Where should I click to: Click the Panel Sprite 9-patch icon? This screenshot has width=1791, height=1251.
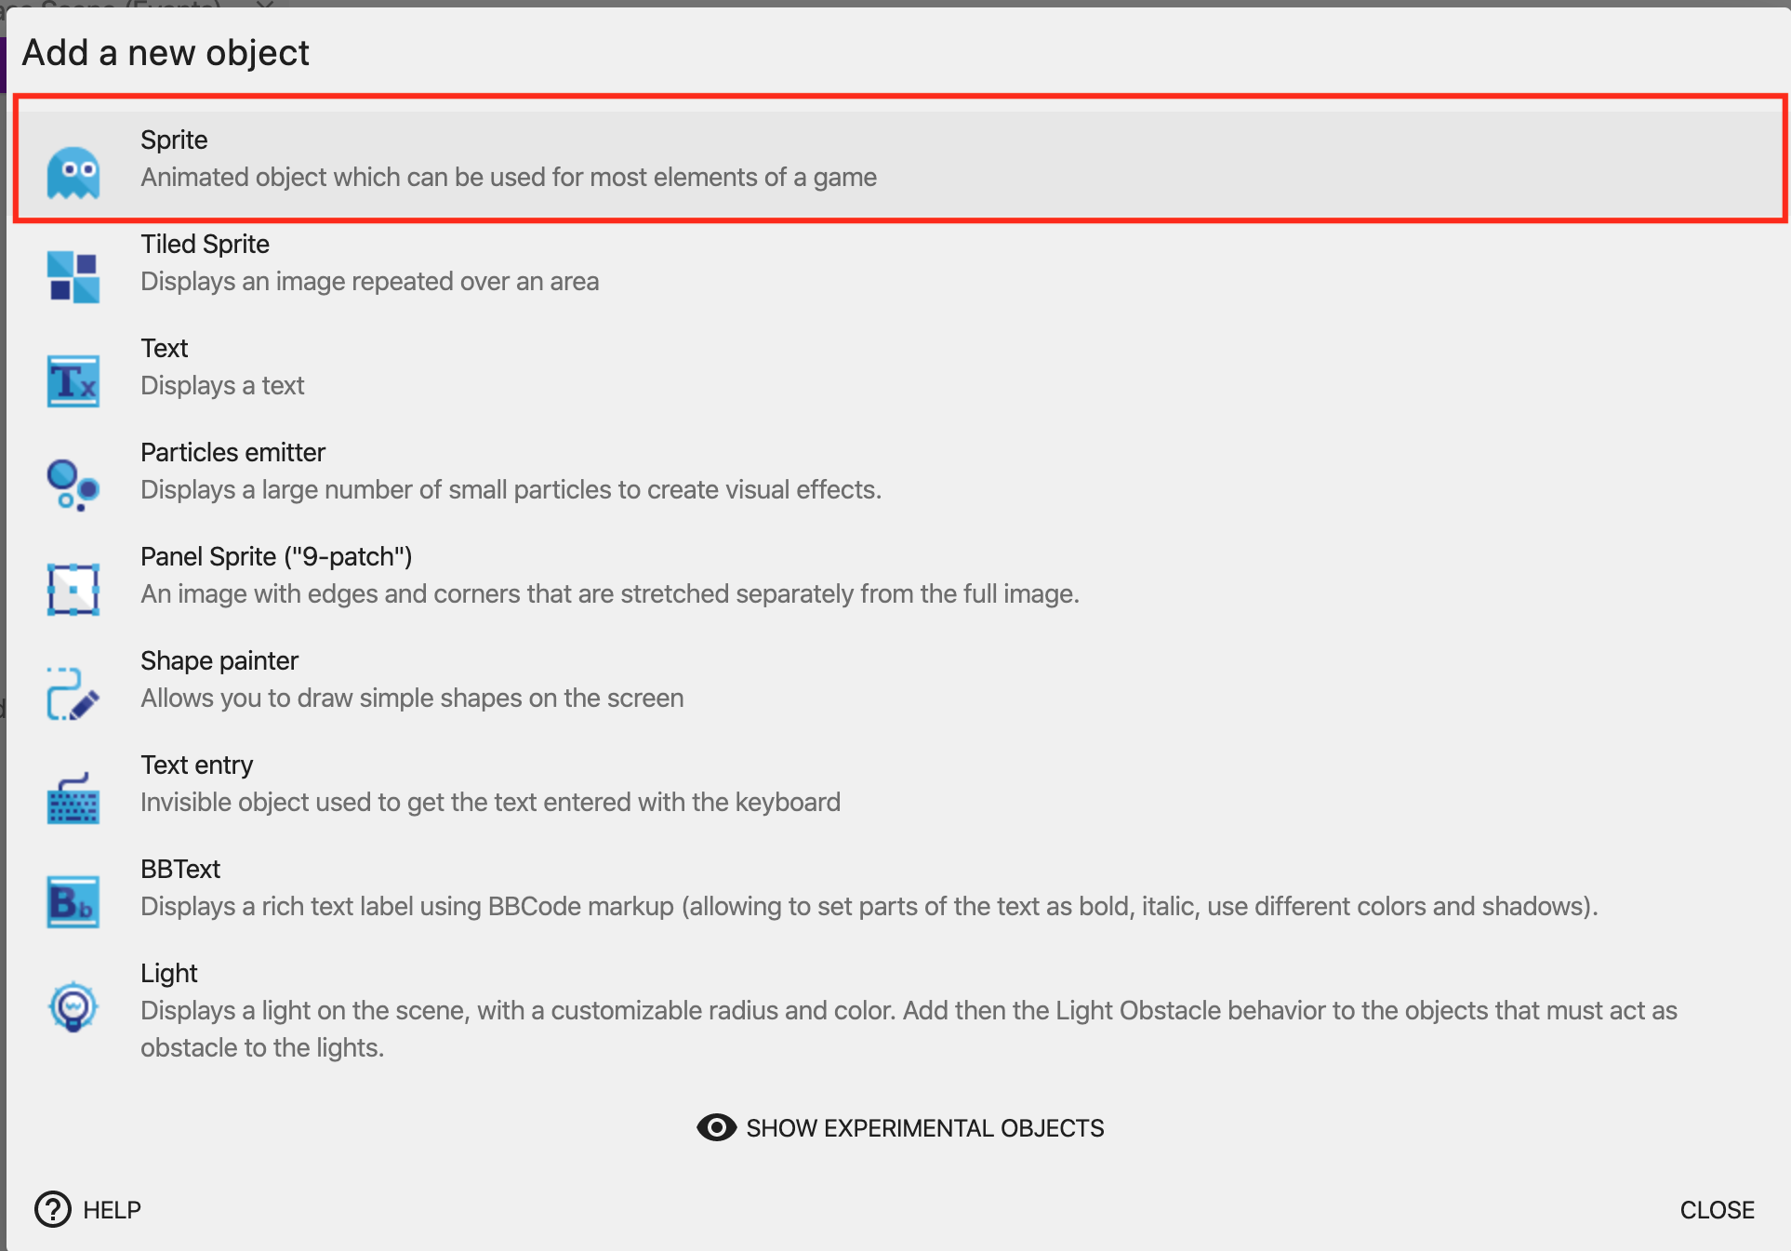pos(73,589)
